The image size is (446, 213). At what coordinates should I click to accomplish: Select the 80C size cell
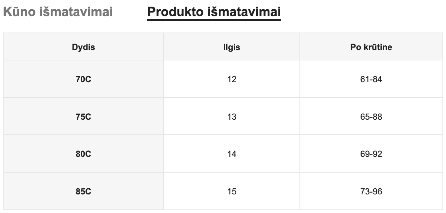pos(83,154)
